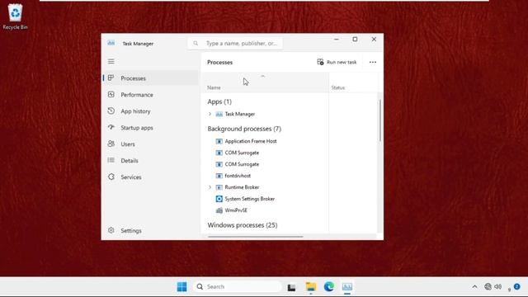This screenshot has width=528, height=297.
Task: Click the volume icon in system tray
Action: [x=498, y=286]
